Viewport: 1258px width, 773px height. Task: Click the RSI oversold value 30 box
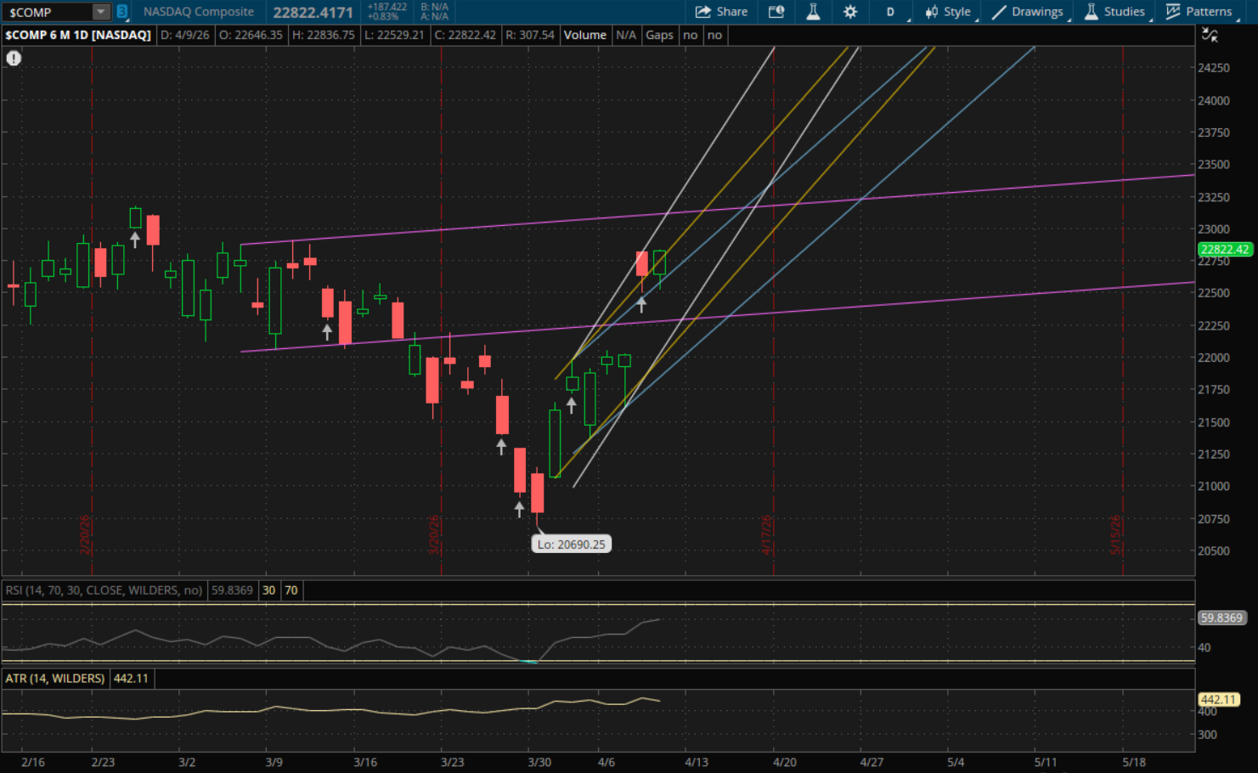268,590
